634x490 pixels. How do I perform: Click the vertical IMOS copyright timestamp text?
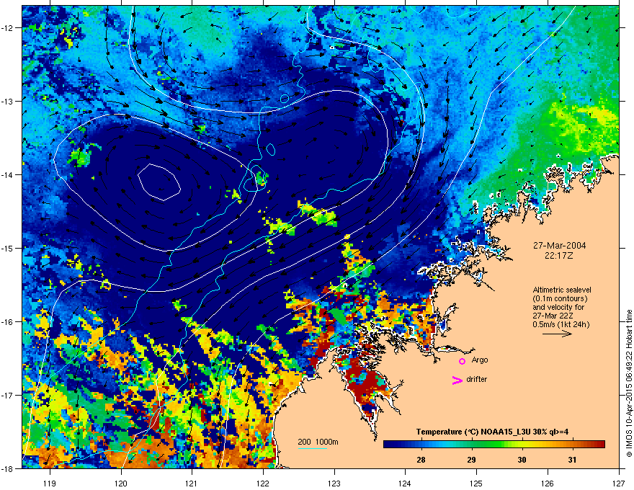[629, 383]
